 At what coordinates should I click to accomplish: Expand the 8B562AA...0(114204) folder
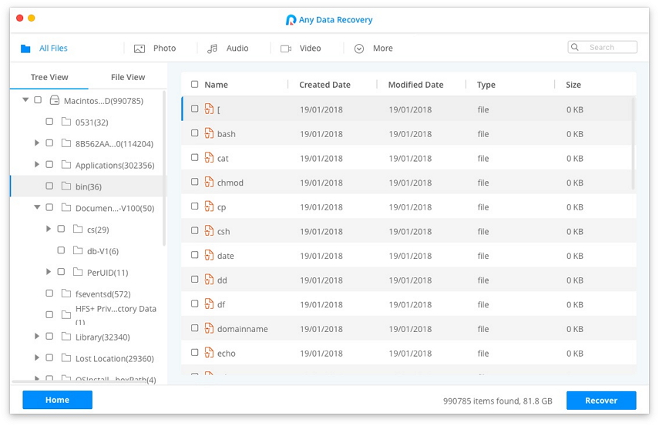(x=37, y=143)
